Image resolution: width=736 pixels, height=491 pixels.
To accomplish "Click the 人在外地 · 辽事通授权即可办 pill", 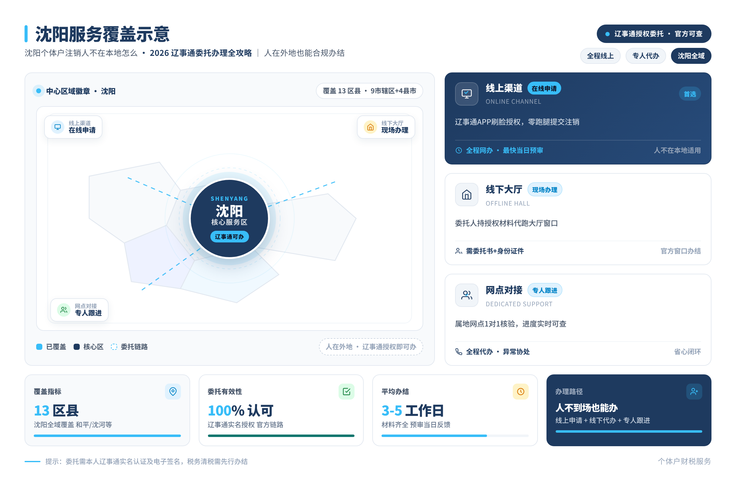I will pyautogui.click(x=371, y=347).
